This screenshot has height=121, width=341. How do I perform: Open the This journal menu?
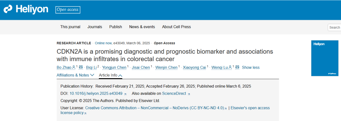(x=70, y=27)
